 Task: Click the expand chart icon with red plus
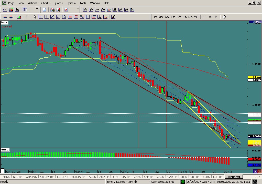click(11, 17)
